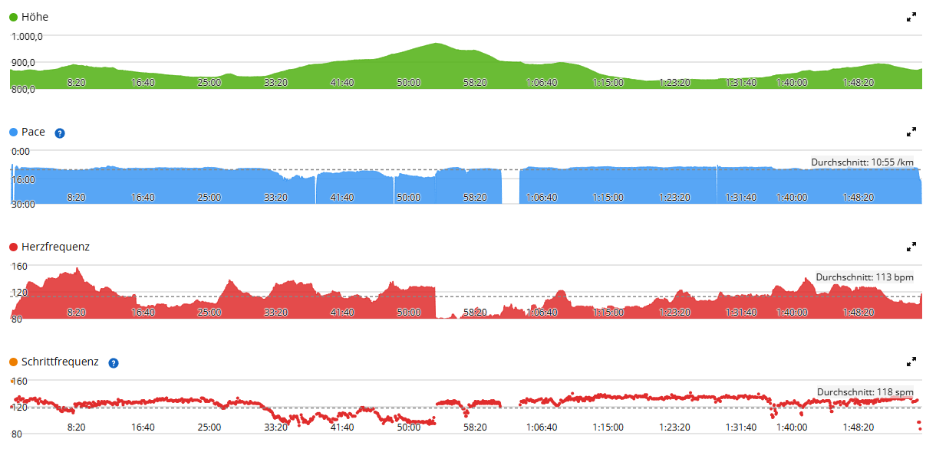Click the elevation peak in the Höhe chart
Viewport: 936px width, 452px height.
436,44
